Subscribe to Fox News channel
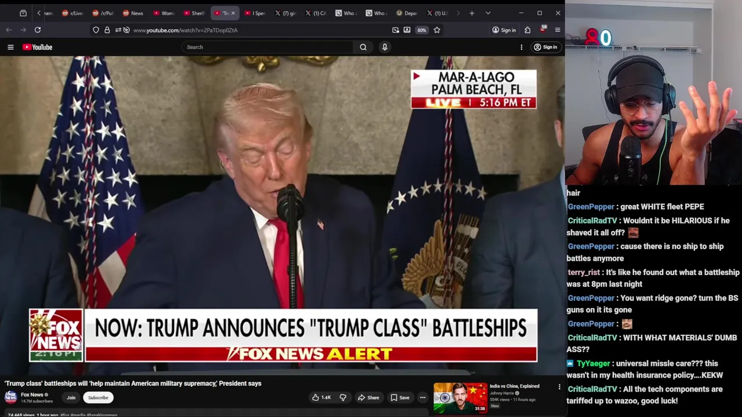The image size is (742, 417). point(98,397)
